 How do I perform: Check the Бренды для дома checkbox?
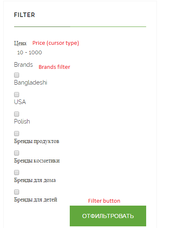(x=17, y=172)
